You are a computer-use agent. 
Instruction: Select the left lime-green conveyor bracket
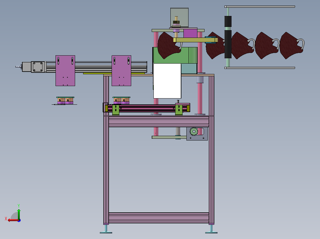click(116, 110)
